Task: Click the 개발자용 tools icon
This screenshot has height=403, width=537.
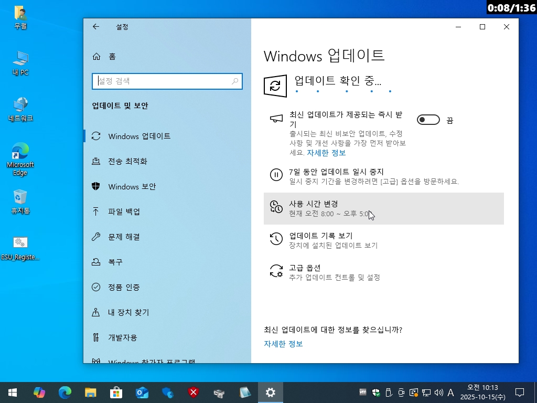Action: [96, 337]
